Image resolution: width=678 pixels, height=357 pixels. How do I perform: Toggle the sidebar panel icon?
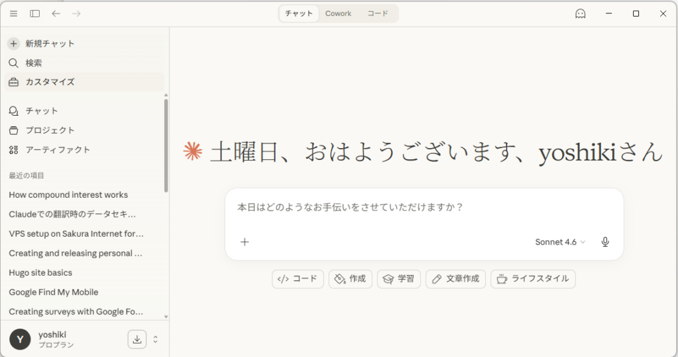coord(35,13)
